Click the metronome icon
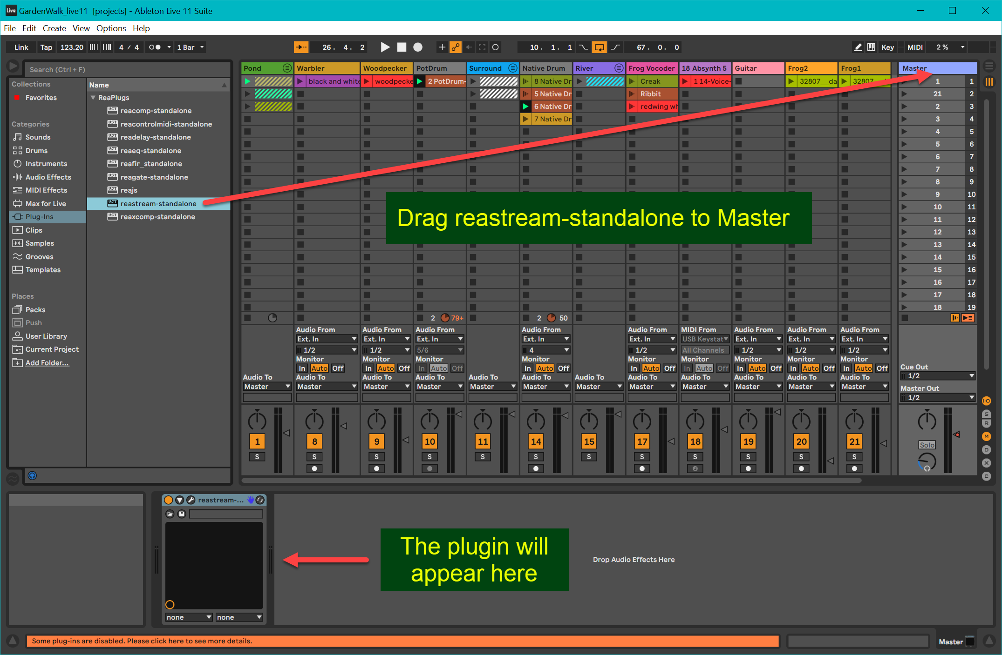Viewport: 1002px width, 655px height. pos(155,47)
